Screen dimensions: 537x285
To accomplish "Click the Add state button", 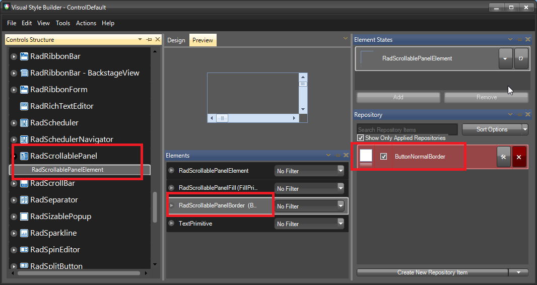I will click(398, 97).
